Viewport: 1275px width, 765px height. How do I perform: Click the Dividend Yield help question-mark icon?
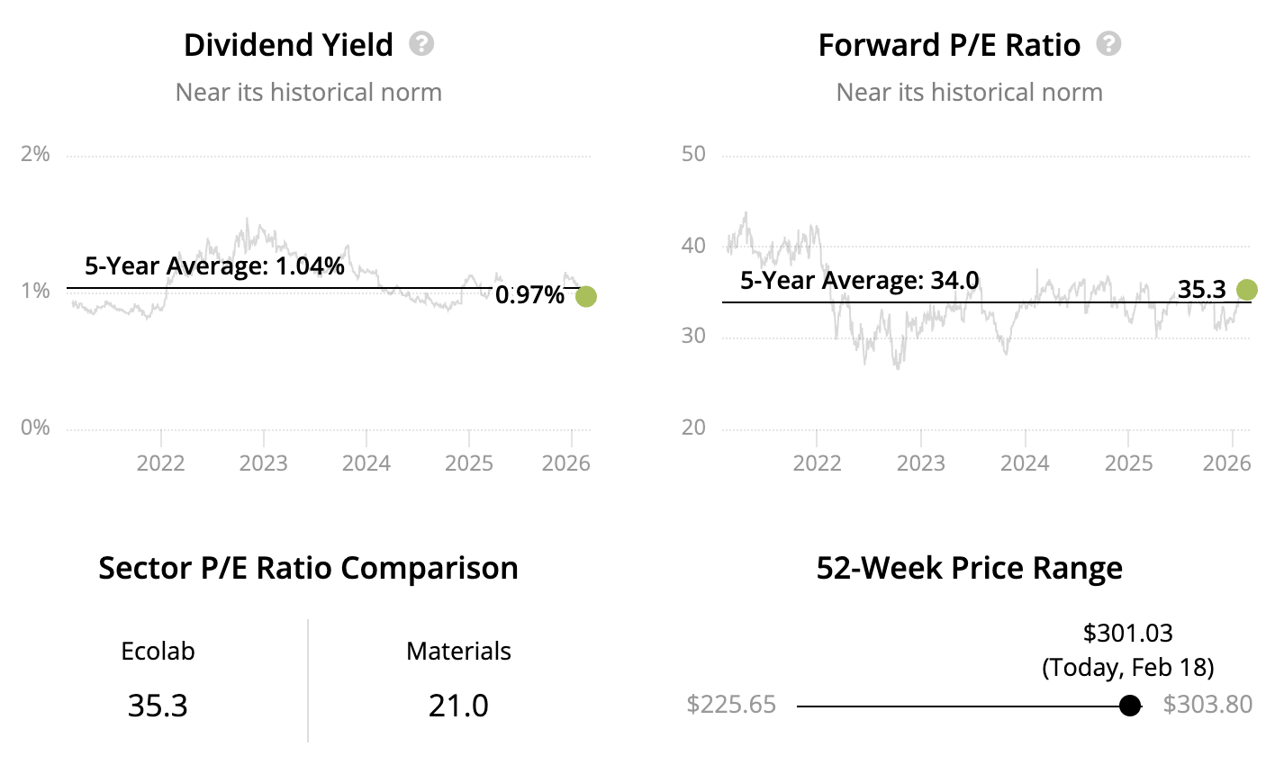click(421, 44)
